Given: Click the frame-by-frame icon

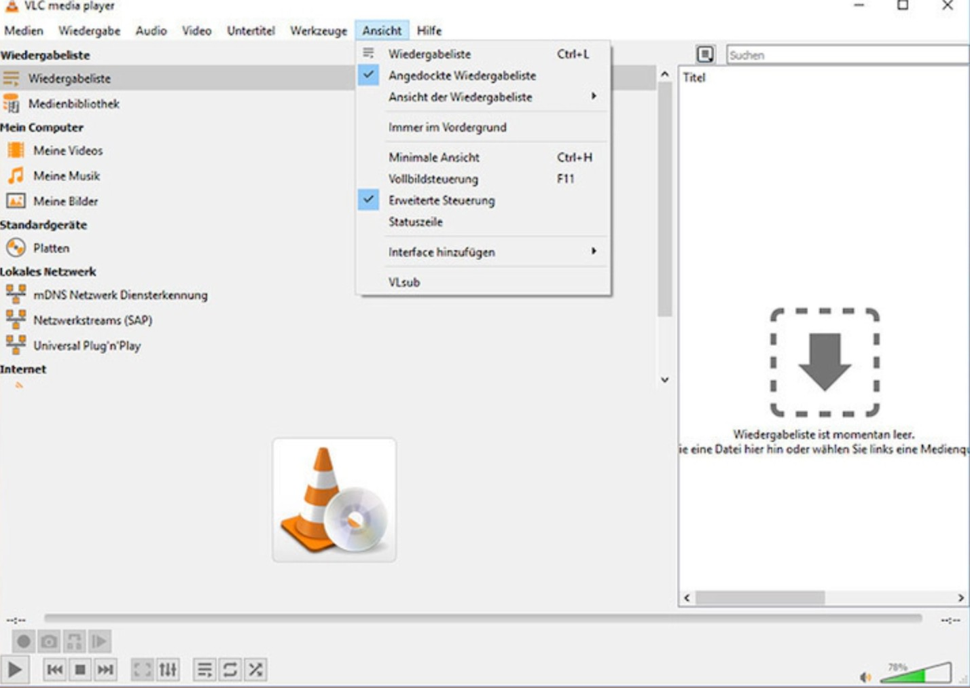Looking at the screenshot, I should 99,641.
